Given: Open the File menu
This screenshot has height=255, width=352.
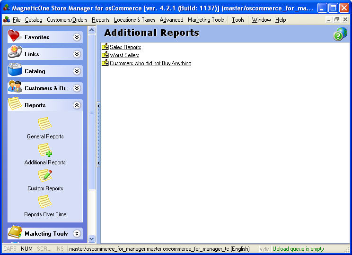Looking at the screenshot, I should [x=17, y=20].
